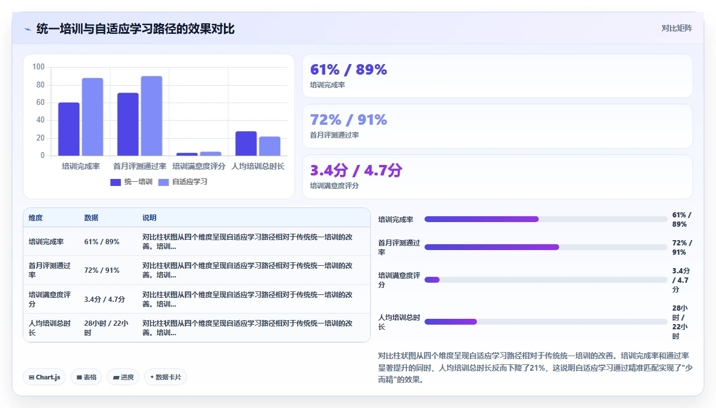This screenshot has height=408, width=716.
Task: Click the summary paragraph mentioning 下降了21%
Action: coord(535,368)
